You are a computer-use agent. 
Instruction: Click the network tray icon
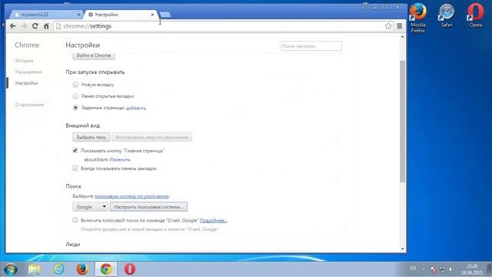(443, 269)
